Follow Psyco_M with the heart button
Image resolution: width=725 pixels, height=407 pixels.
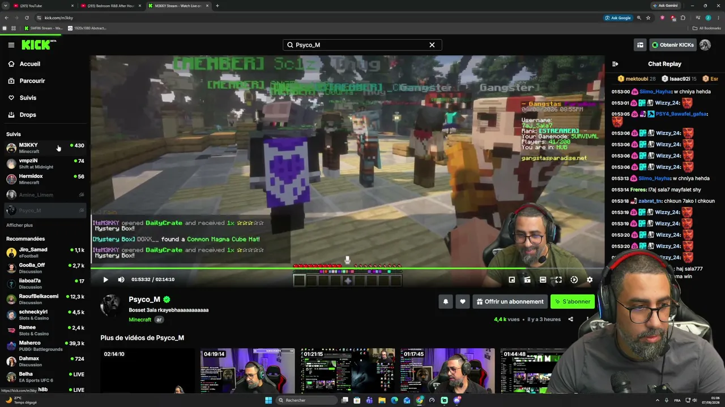[462, 301]
